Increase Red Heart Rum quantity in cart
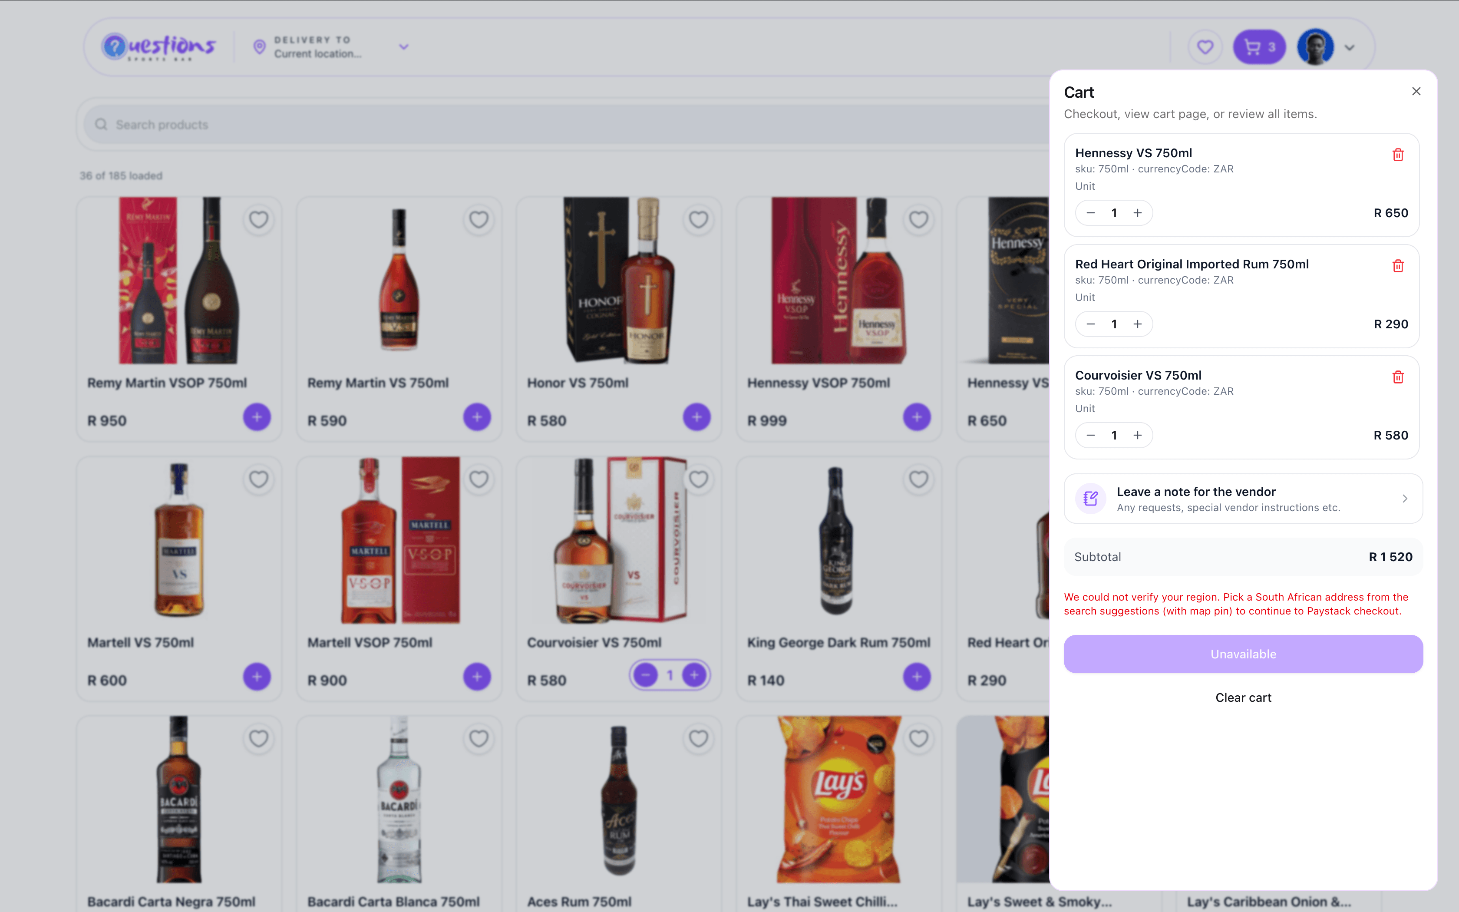1459x912 pixels. [1138, 324]
